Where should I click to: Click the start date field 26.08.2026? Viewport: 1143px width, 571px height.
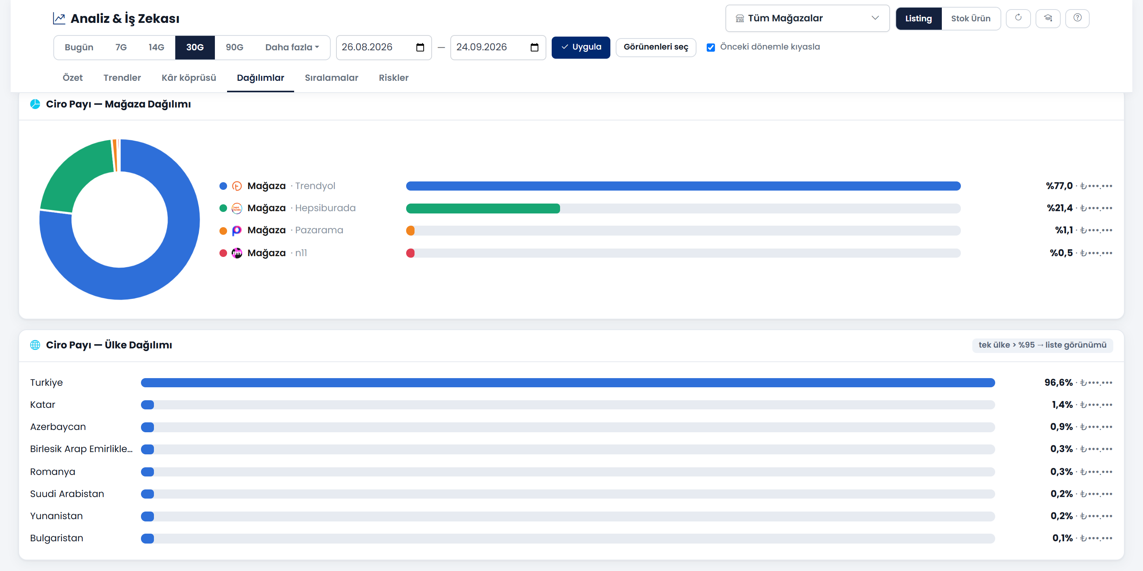tap(383, 48)
